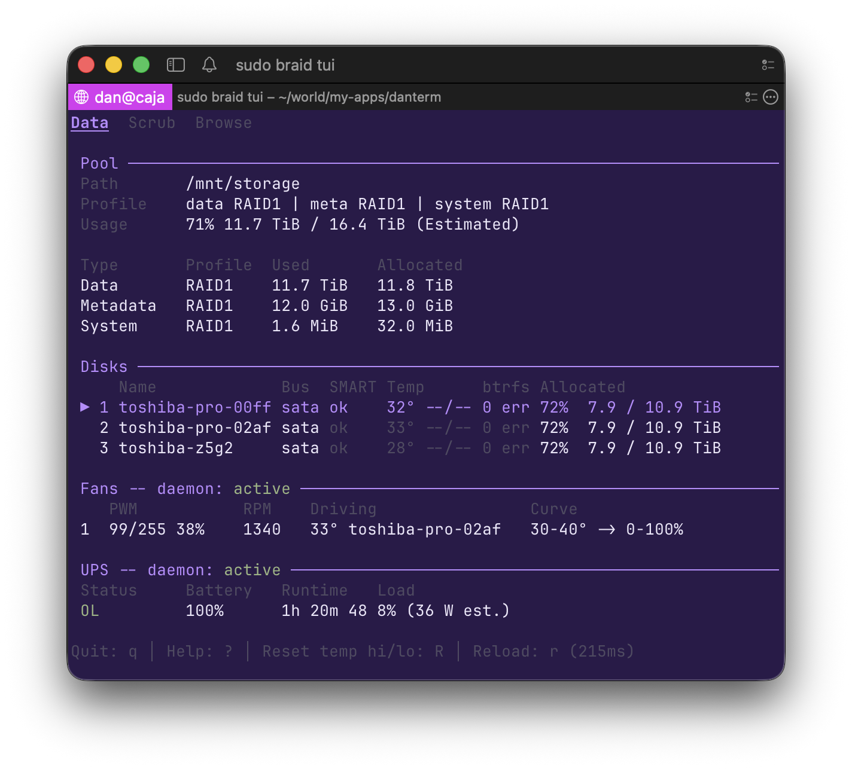Open the title bar command list icon
Screen dimensions: 852x769
(x=768, y=65)
